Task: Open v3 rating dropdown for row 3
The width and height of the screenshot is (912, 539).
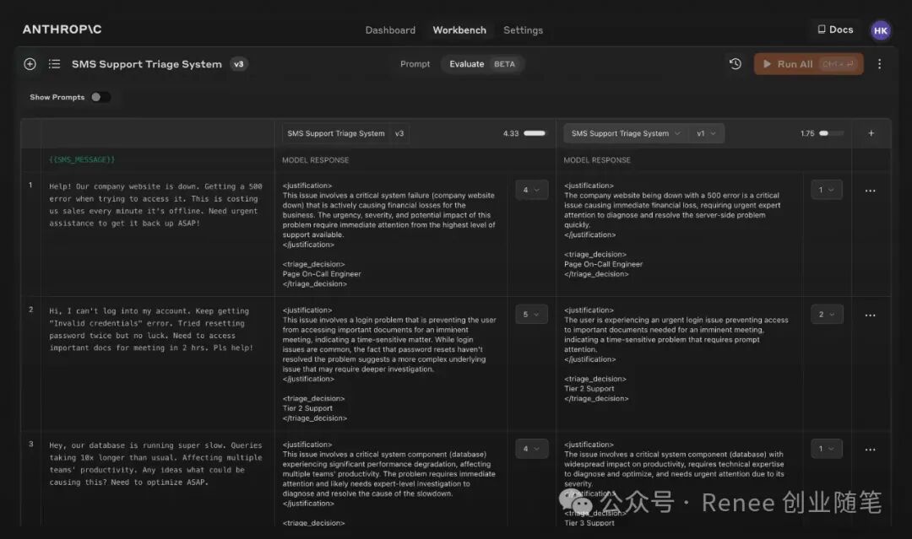Action: point(532,449)
